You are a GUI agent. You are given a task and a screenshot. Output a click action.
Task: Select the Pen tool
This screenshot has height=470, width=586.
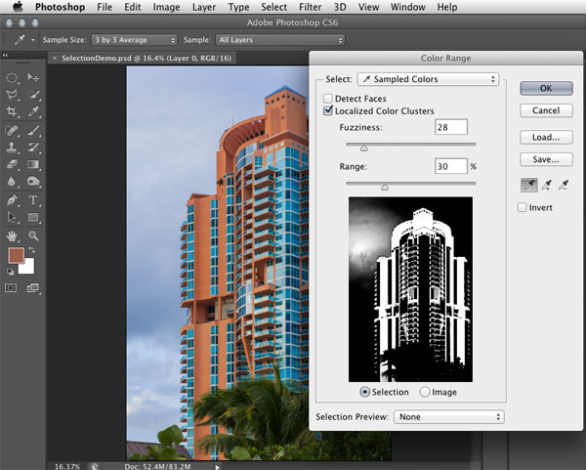(12, 200)
